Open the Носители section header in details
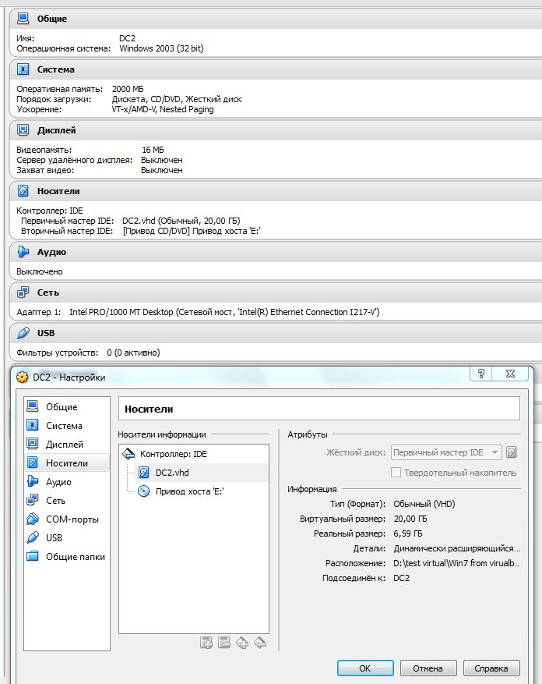 [x=276, y=191]
